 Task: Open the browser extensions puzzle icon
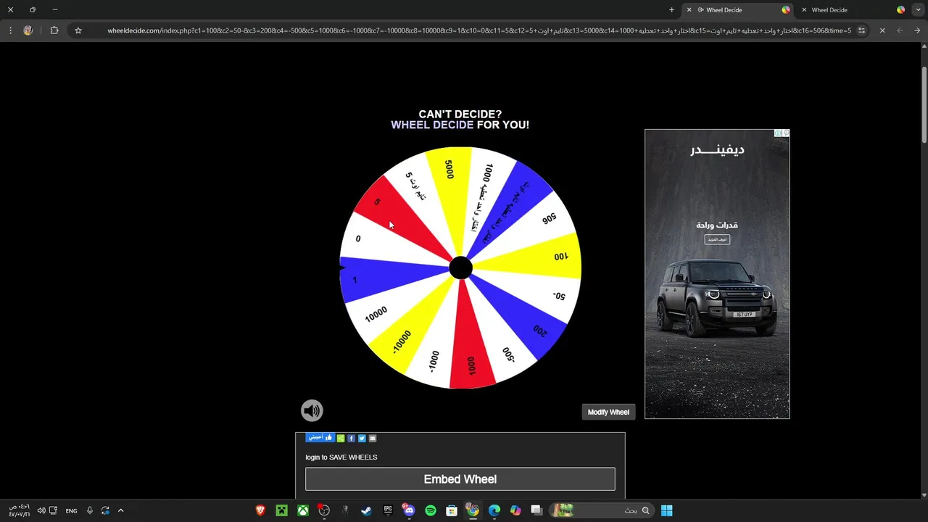[54, 30]
